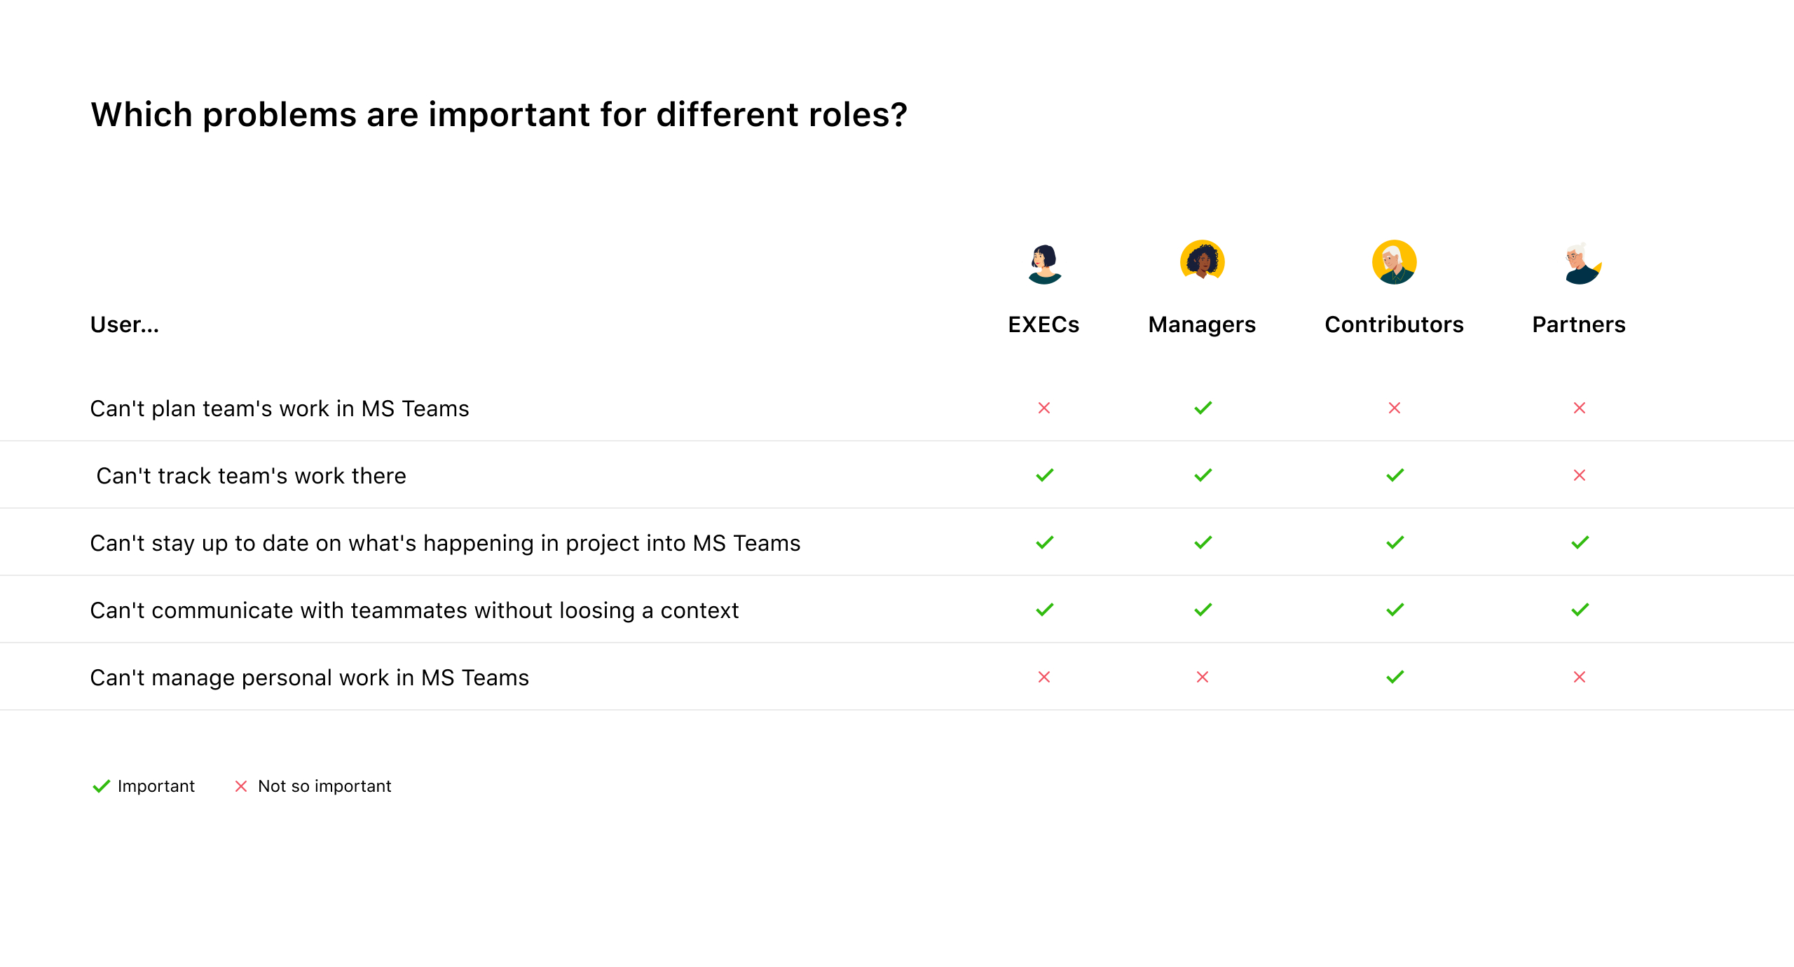The width and height of the screenshot is (1794, 967).
Task: Click the Managers avatar illustration
Action: [x=1203, y=261]
